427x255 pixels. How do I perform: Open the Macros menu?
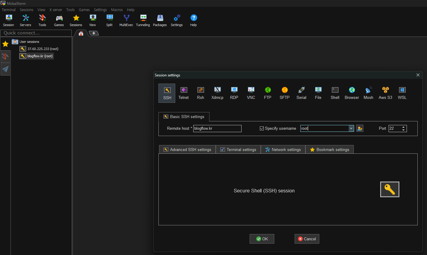pyautogui.click(x=117, y=10)
